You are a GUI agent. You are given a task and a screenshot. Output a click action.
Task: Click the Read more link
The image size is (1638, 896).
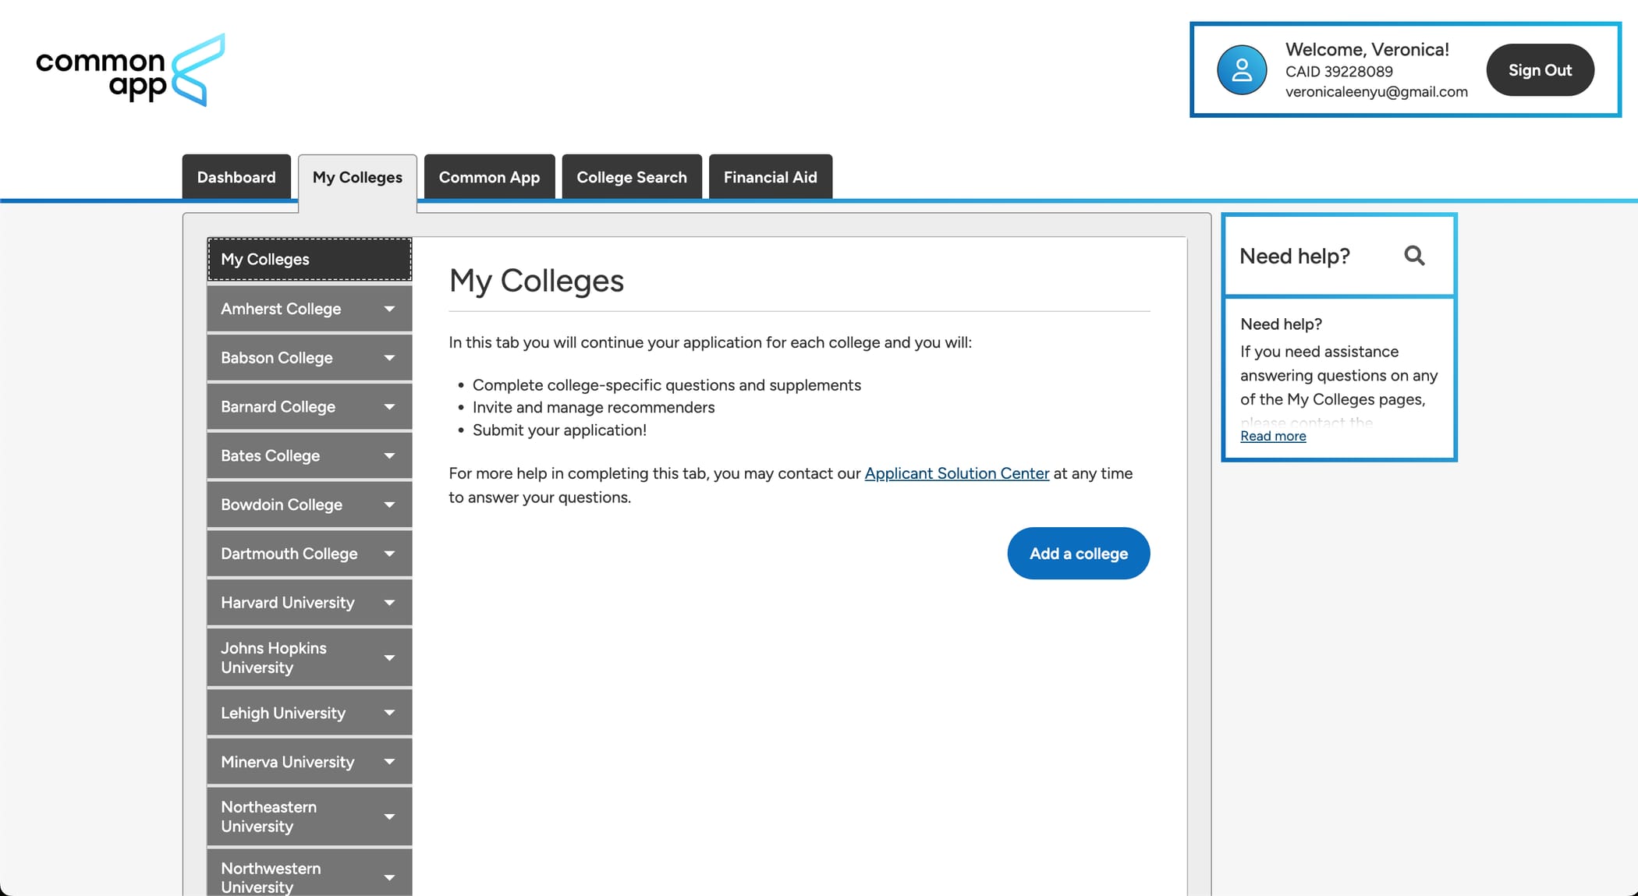(x=1273, y=436)
